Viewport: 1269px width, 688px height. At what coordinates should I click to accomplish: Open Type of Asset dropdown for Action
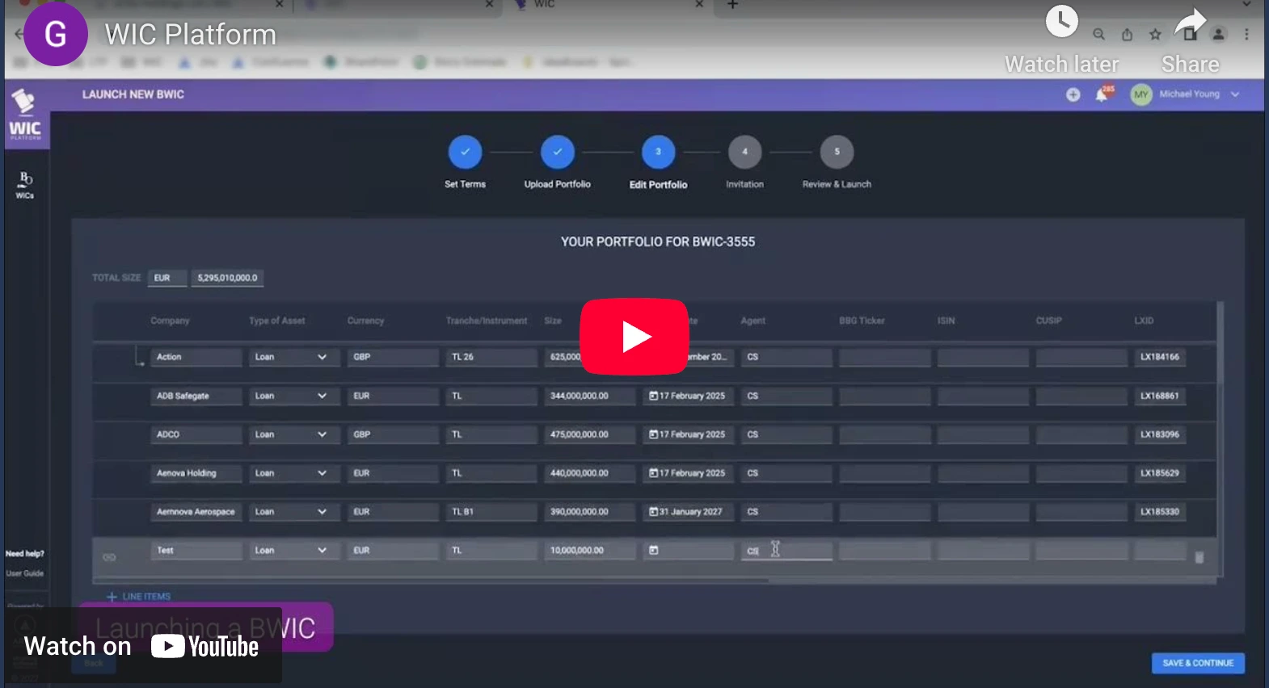coord(294,357)
